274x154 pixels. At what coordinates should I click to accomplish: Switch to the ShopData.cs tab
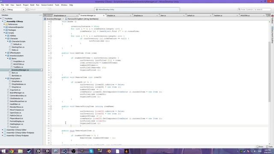coord(138,15)
